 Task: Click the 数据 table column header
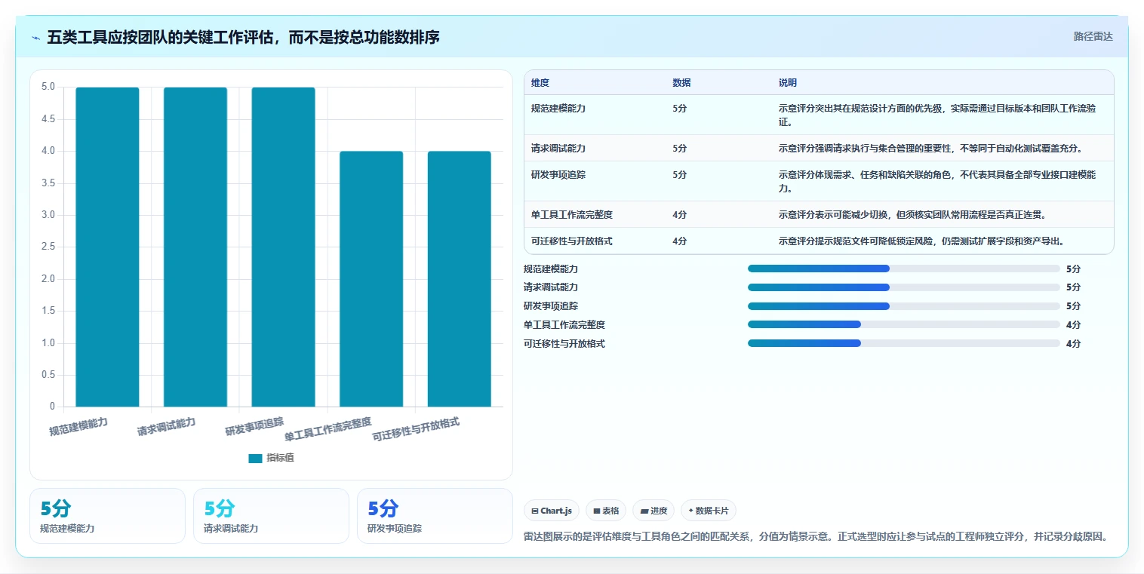click(x=681, y=83)
